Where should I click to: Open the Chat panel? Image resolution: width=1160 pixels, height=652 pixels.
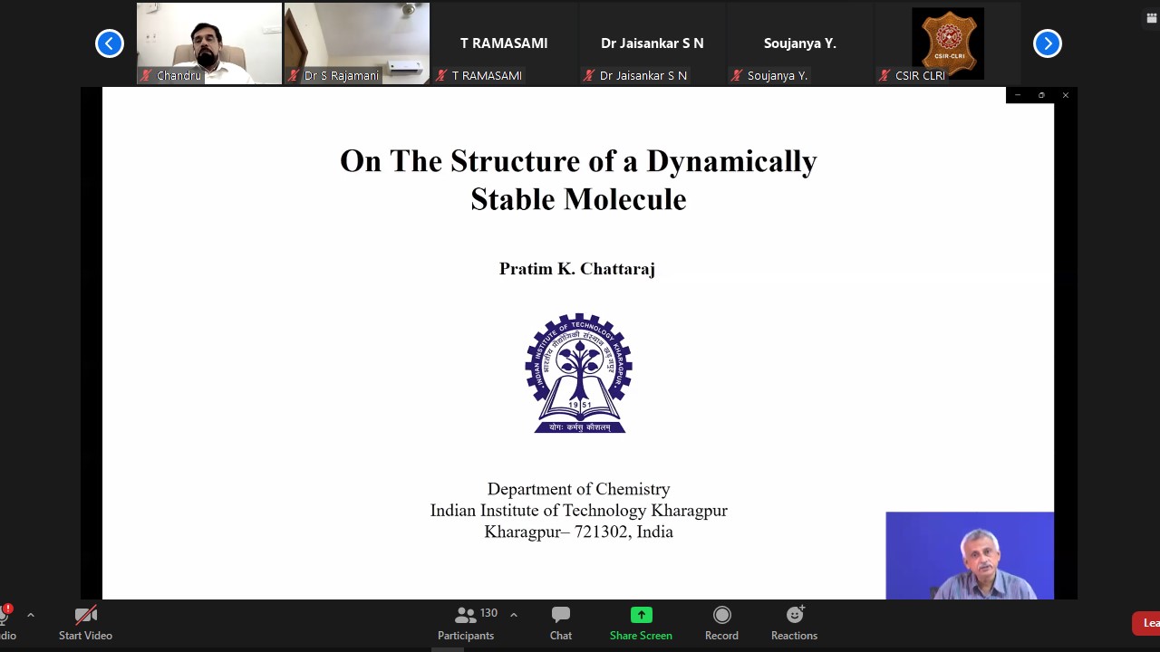[x=560, y=623]
